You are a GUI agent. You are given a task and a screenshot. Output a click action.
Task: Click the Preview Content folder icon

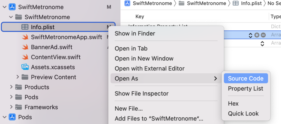(25, 77)
